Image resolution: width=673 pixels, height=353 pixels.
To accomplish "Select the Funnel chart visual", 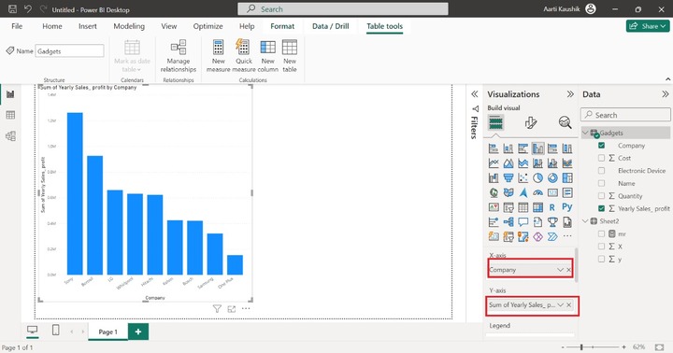I will (508, 178).
